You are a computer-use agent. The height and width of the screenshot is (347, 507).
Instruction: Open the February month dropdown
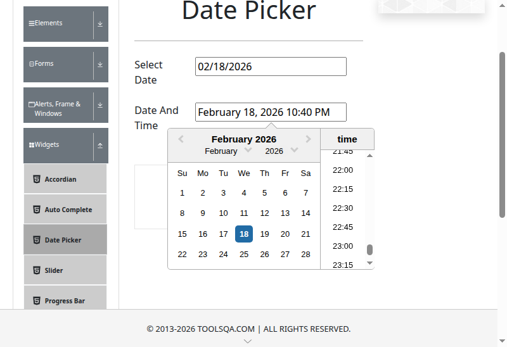(228, 151)
